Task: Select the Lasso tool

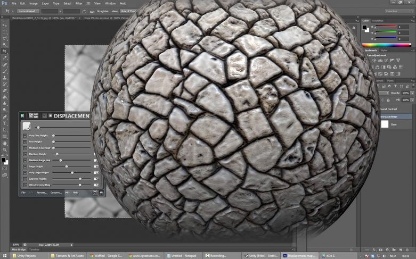Action: (x=5, y=39)
